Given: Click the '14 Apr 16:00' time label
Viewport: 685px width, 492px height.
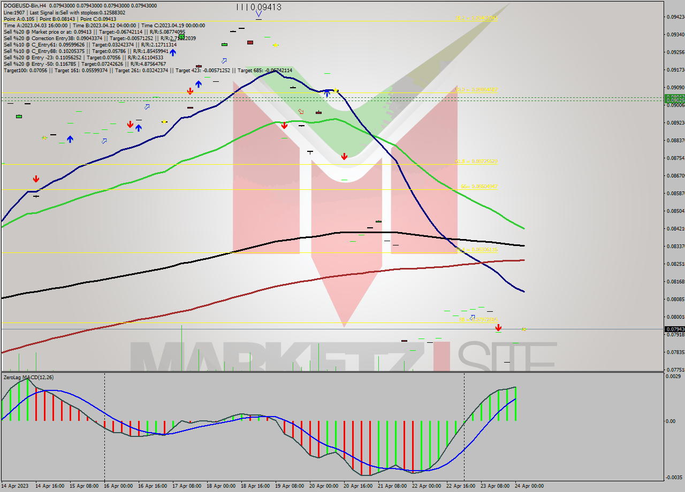Looking at the screenshot, I should point(50,486).
